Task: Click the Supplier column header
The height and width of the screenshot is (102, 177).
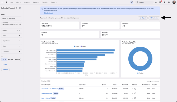Action: [x=155, y=85]
